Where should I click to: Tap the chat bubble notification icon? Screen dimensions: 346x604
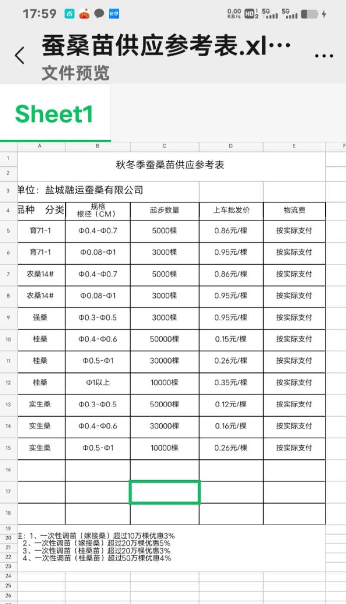coord(99,14)
